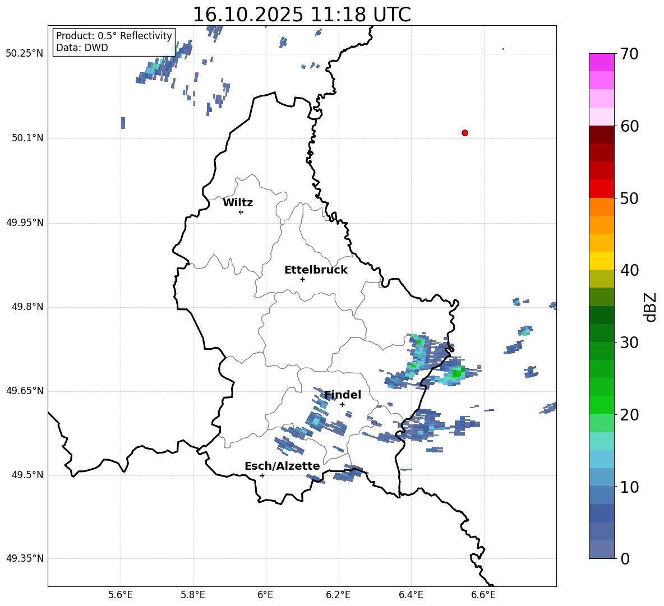Screen dimensions: 664x606
Task: Click the 5.6°E longitude label
Action: pos(121,595)
